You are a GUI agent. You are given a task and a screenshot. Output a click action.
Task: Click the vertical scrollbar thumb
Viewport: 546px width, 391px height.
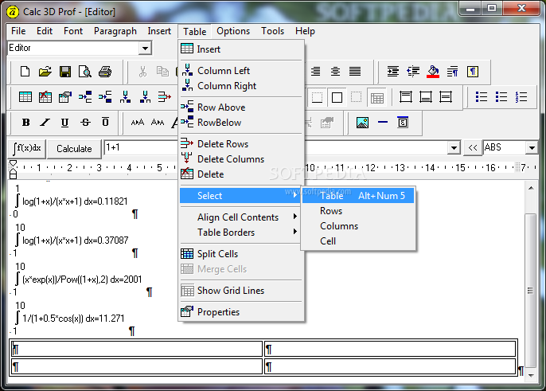point(530,291)
